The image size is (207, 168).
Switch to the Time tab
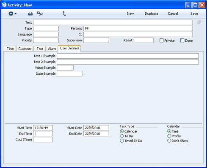pos(10,49)
